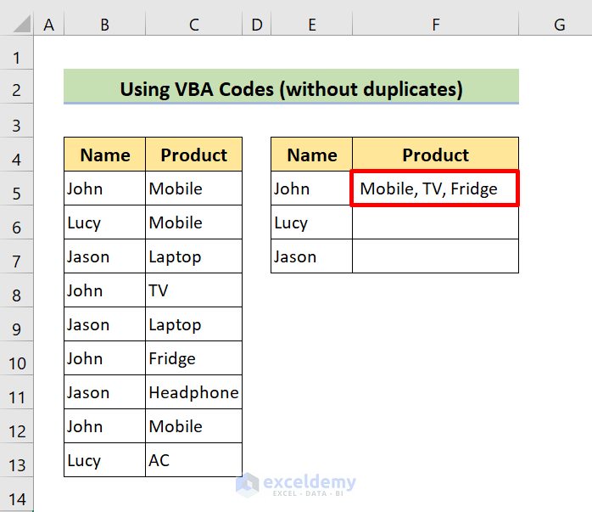
Task: Select cell B12 containing 'John'
Action: click(x=104, y=426)
